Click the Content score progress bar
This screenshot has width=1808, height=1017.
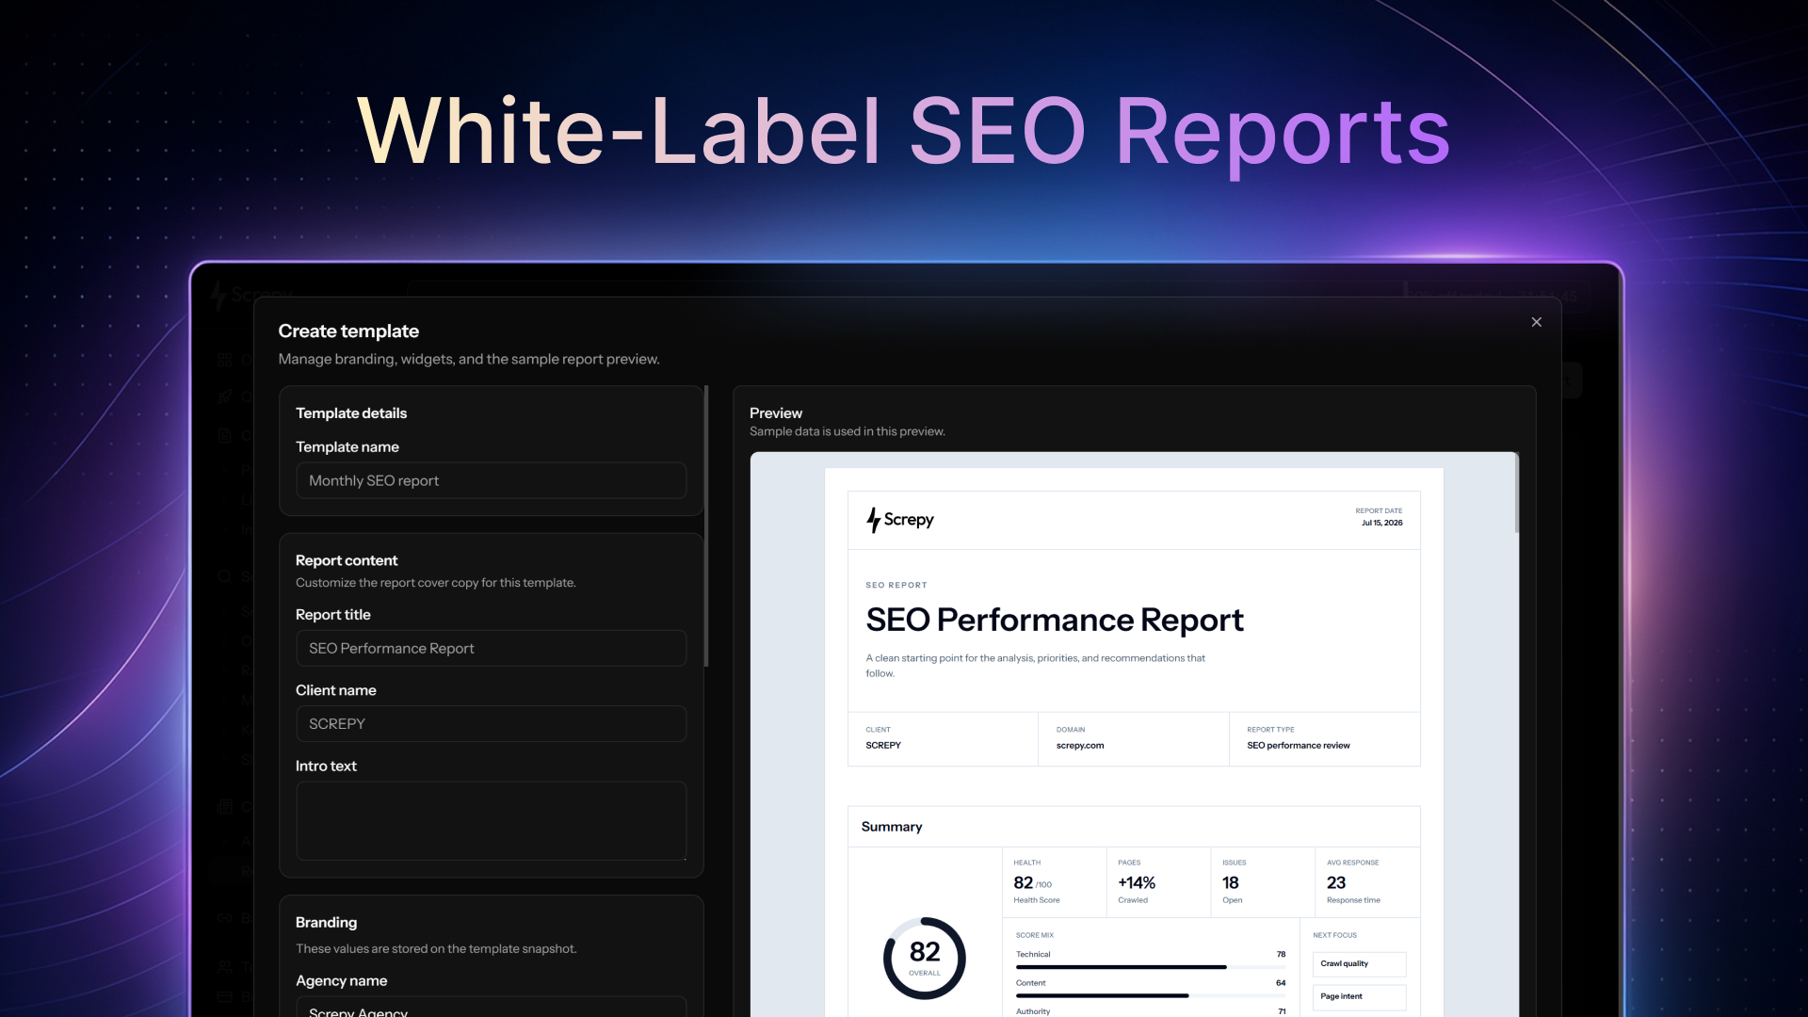pyautogui.click(x=1151, y=995)
